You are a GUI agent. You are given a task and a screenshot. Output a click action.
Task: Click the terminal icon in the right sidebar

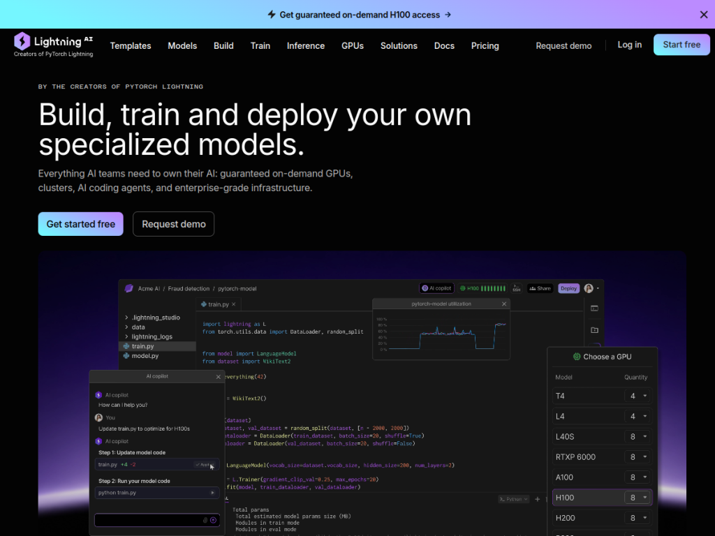click(x=595, y=308)
